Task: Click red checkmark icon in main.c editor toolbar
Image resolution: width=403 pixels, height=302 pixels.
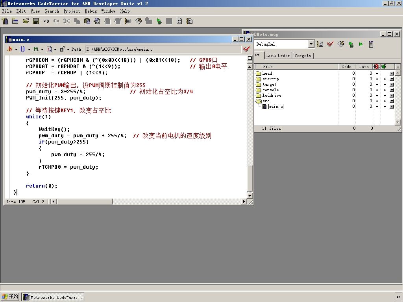Action: tap(246, 49)
